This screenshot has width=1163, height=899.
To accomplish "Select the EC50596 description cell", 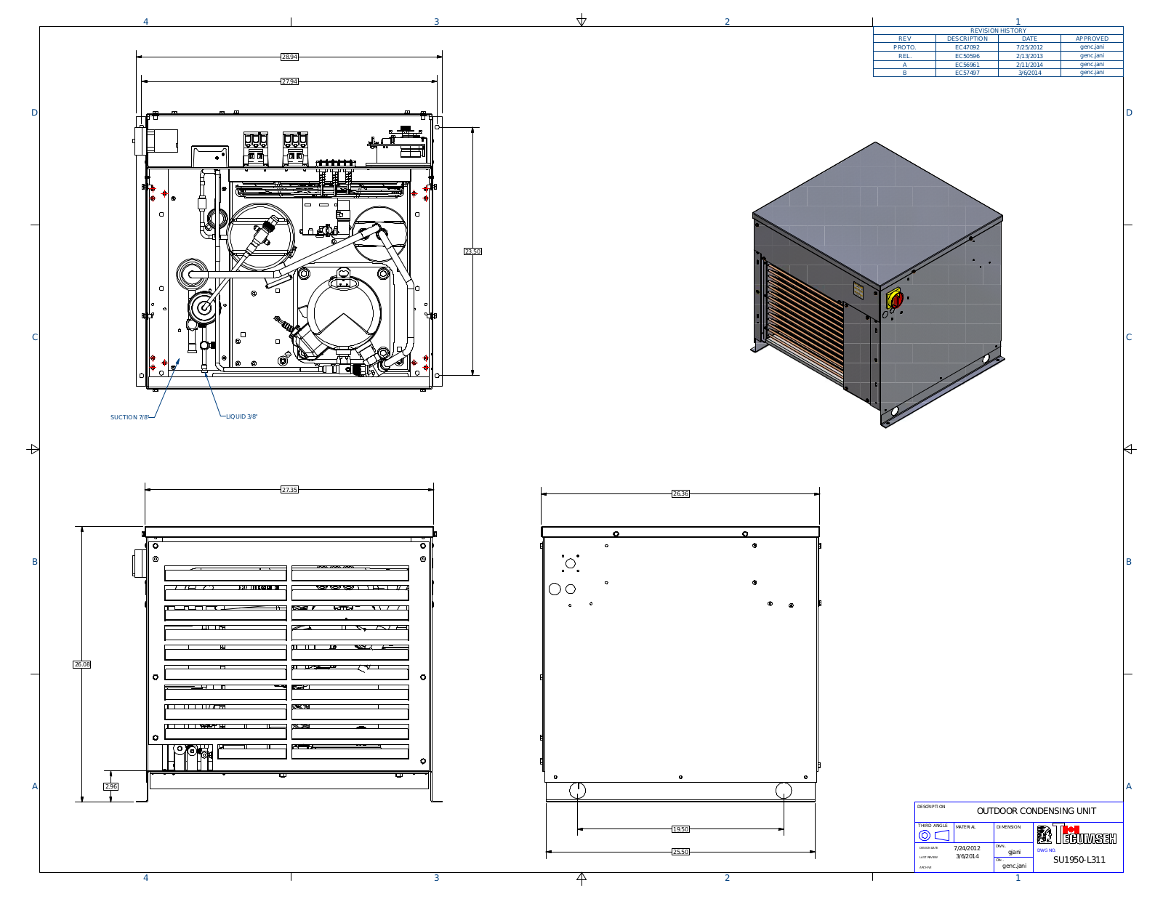I will [967, 56].
